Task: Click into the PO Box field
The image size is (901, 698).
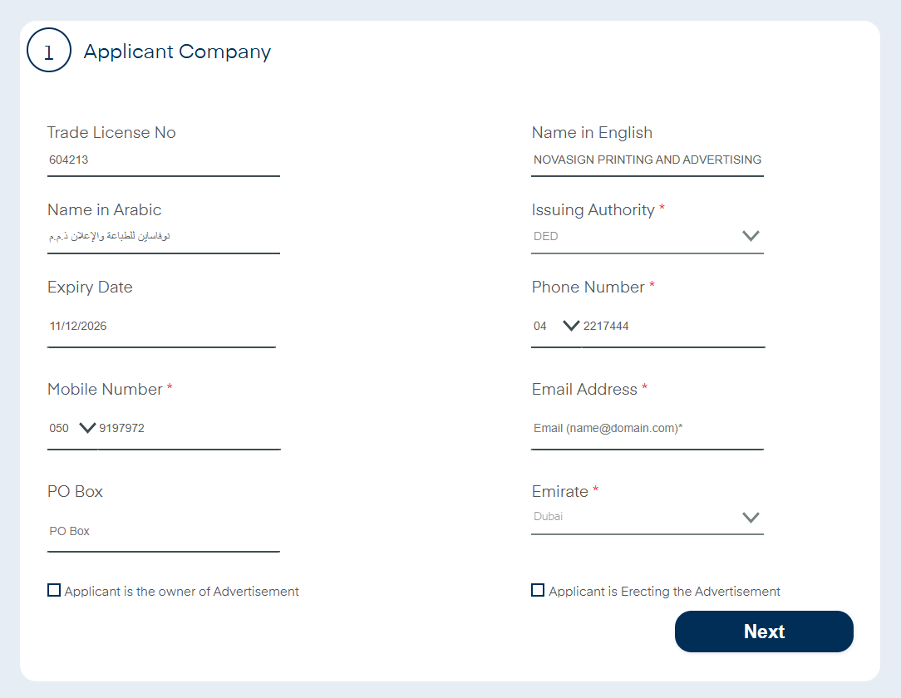Action: (x=163, y=531)
